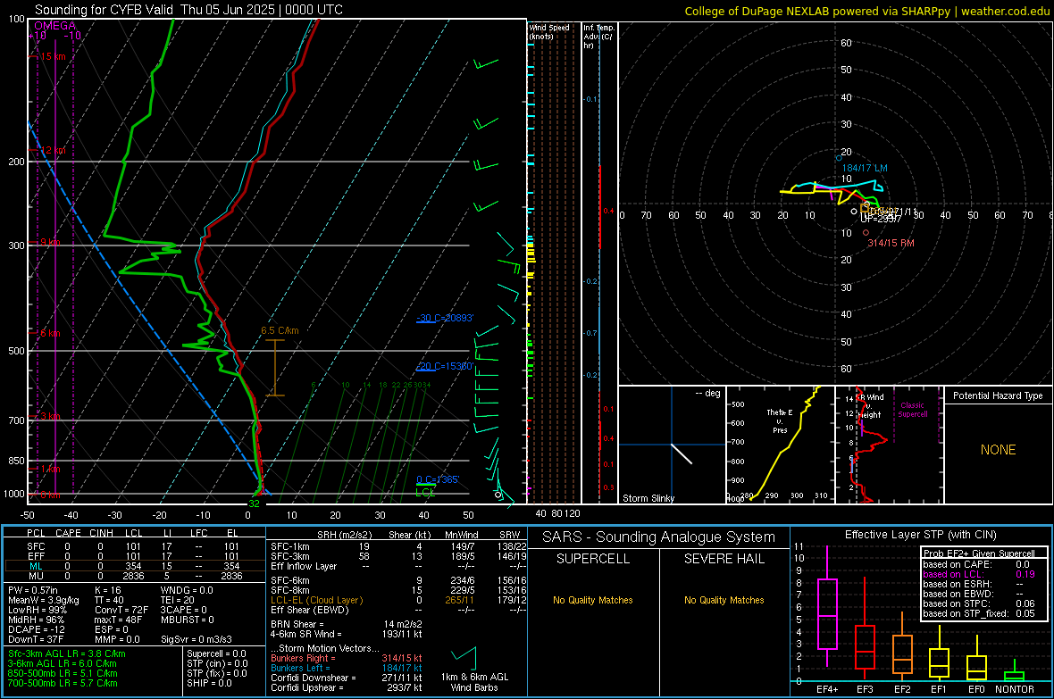This screenshot has height=699, width=1054.
Task: Click the SARS - Sounding Analogue System header
Action: (x=659, y=537)
